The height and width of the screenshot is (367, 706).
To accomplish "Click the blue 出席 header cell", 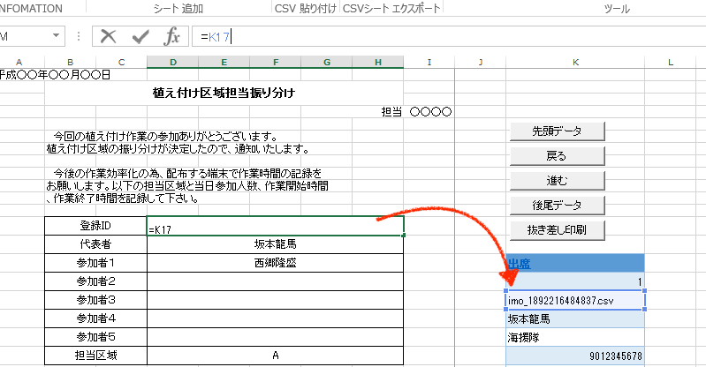I will pyautogui.click(x=575, y=263).
